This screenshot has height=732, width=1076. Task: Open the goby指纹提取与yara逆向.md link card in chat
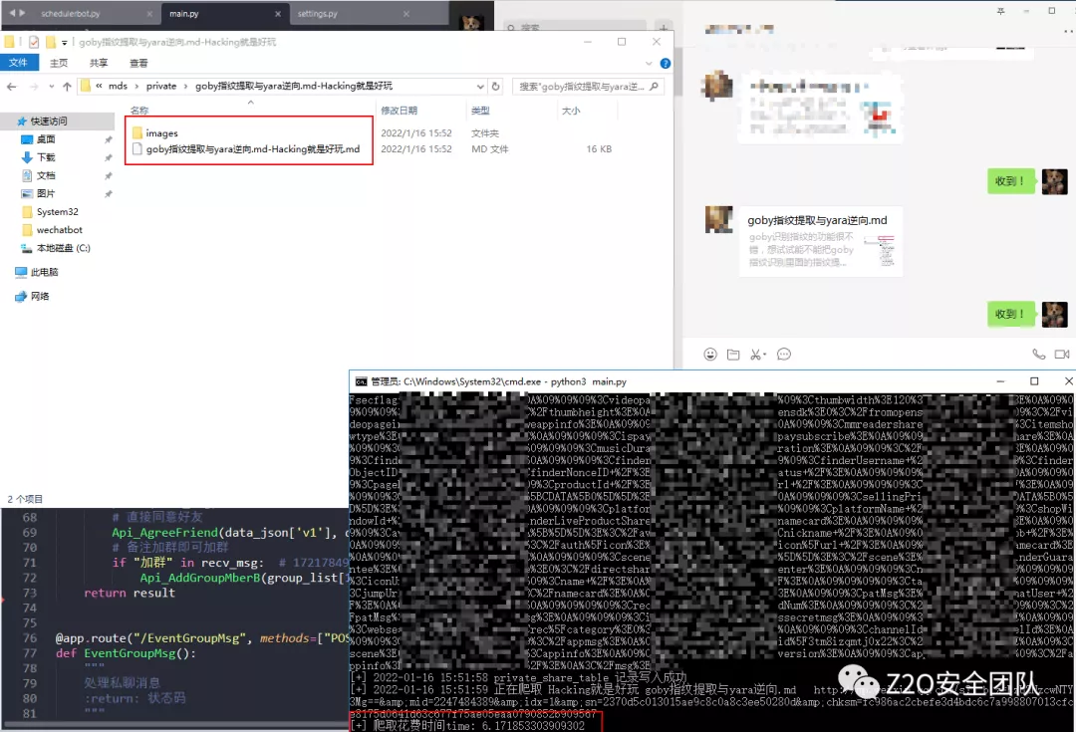point(820,242)
